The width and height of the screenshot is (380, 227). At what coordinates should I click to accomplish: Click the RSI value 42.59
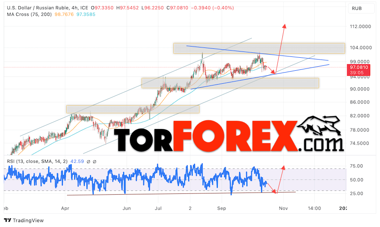pyautogui.click(x=77, y=161)
